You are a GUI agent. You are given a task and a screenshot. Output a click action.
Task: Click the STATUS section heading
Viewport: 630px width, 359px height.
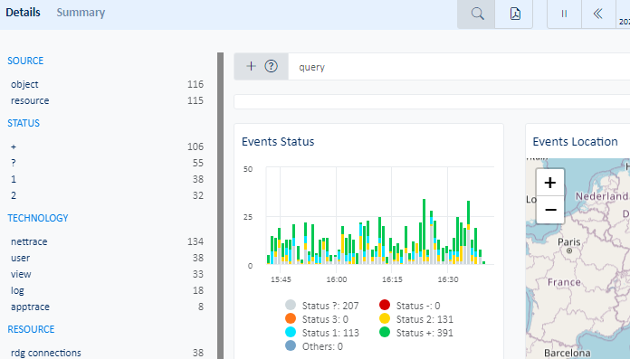pyautogui.click(x=24, y=123)
